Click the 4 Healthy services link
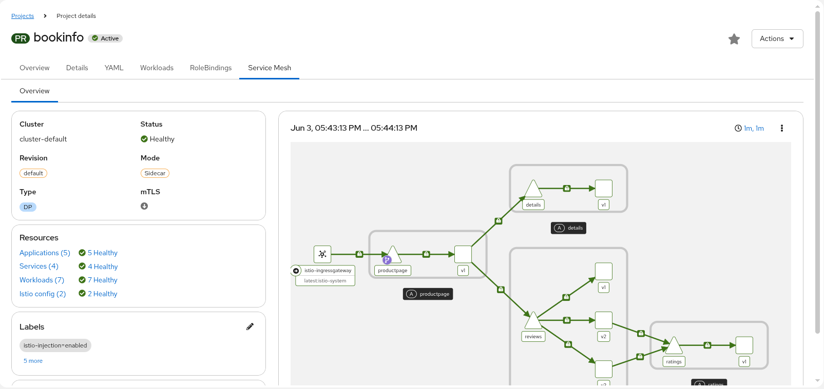This screenshot has height=389, width=824. [103, 267]
